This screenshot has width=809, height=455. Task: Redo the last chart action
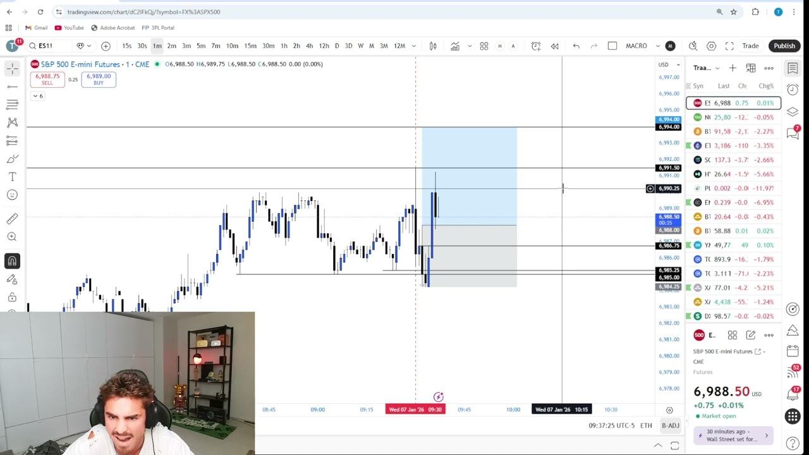click(594, 45)
